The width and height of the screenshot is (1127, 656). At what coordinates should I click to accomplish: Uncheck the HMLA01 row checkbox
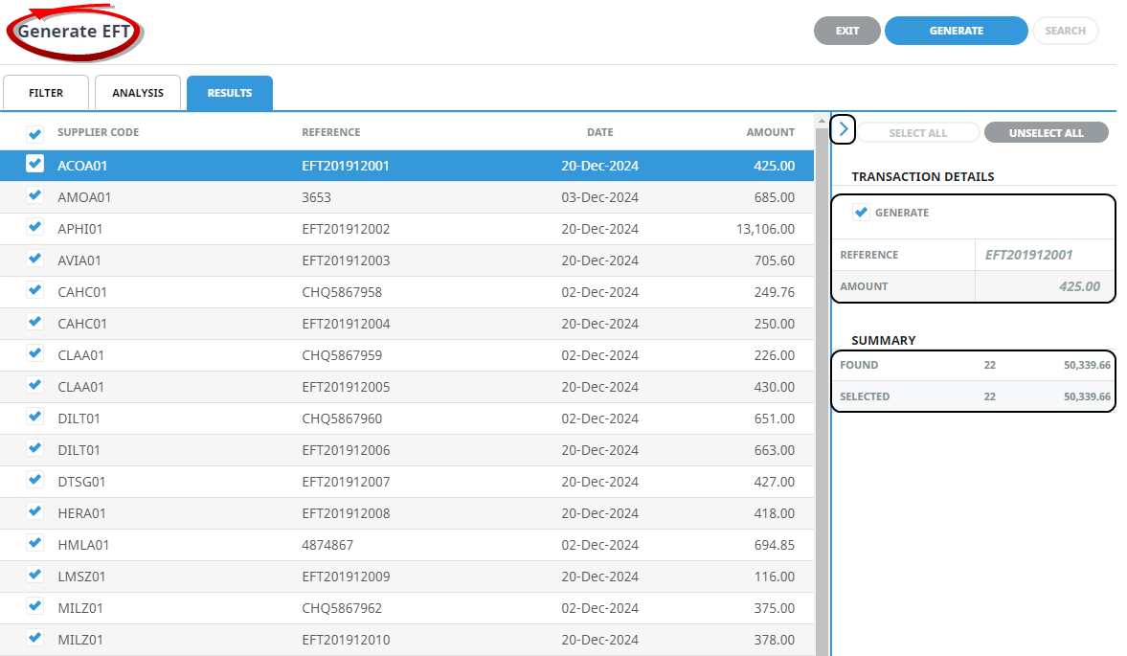point(35,543)
